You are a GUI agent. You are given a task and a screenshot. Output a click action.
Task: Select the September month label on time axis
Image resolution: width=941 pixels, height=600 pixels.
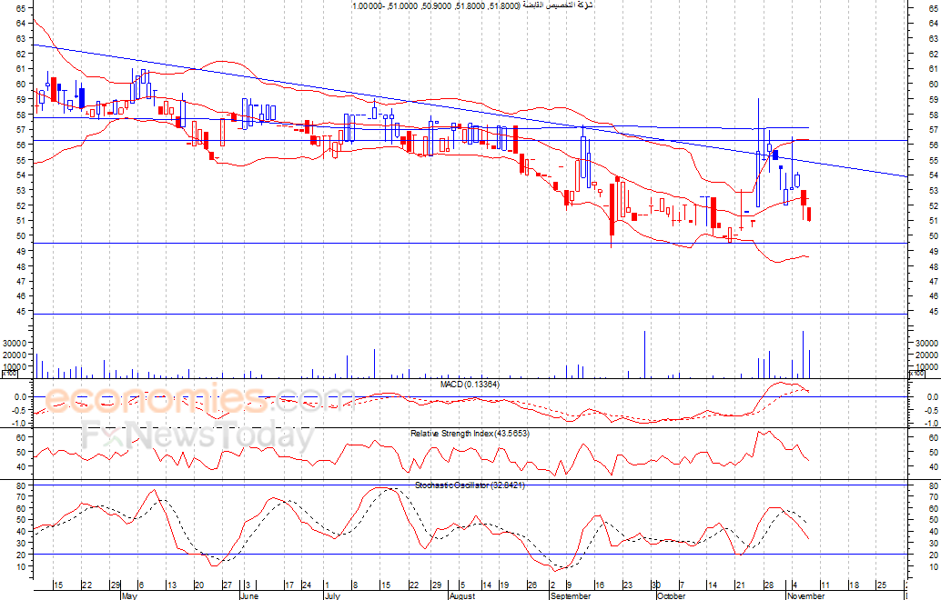click(570, 595)
